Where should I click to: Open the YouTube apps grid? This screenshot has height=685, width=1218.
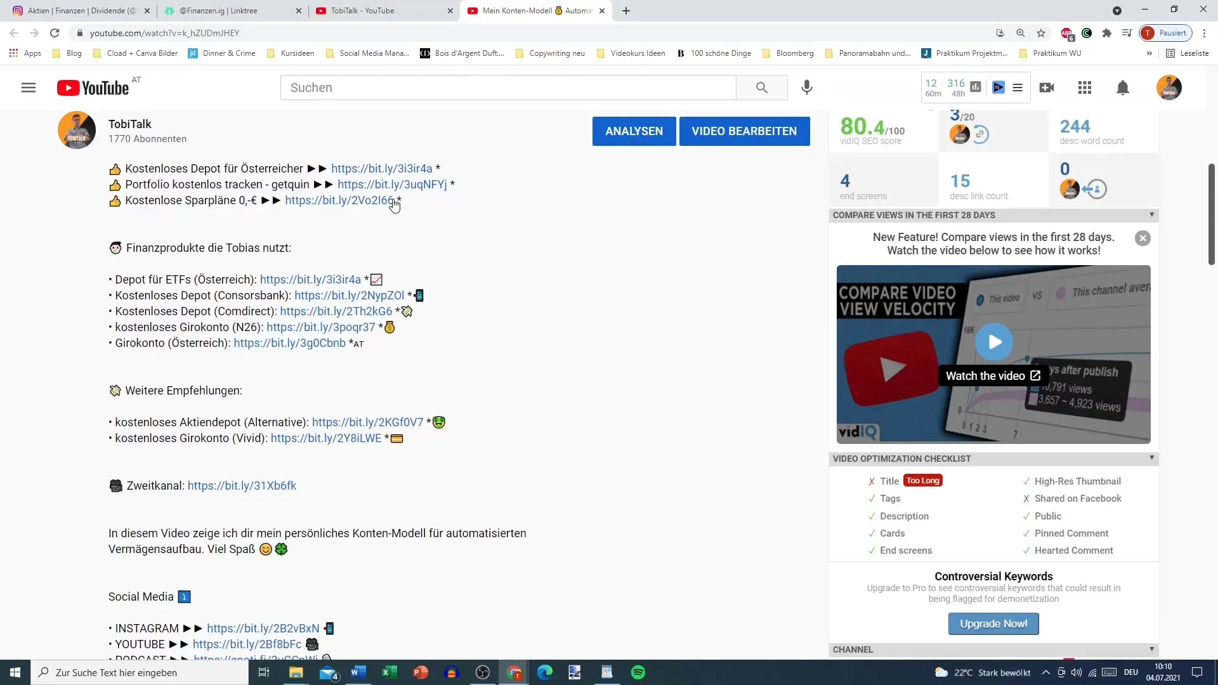[x=1085, y=88]
